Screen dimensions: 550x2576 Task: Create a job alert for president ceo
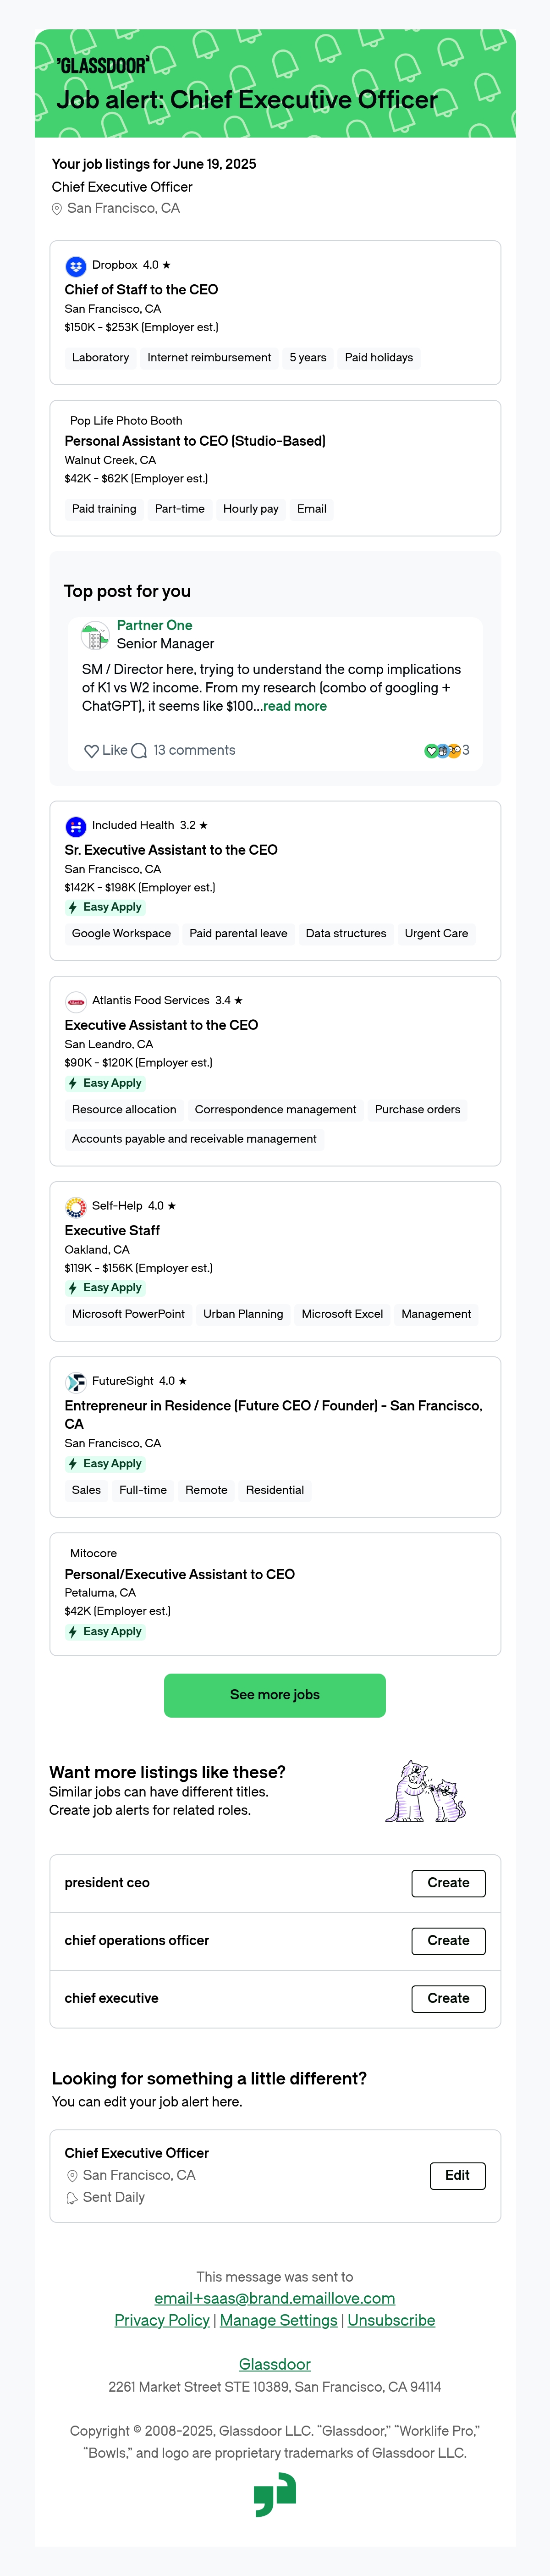448,1883
